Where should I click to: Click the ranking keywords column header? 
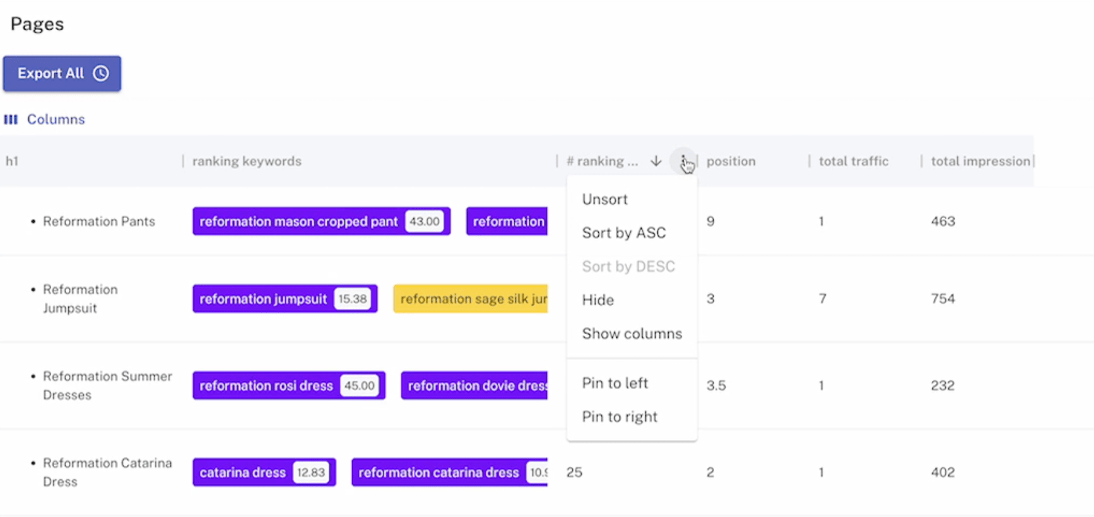pos(247,161)
